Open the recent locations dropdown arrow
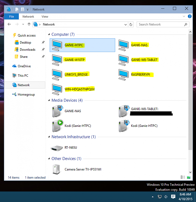196x202 pixels. pos(23,24)
